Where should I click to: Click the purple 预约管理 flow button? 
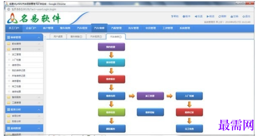point(111,47)
